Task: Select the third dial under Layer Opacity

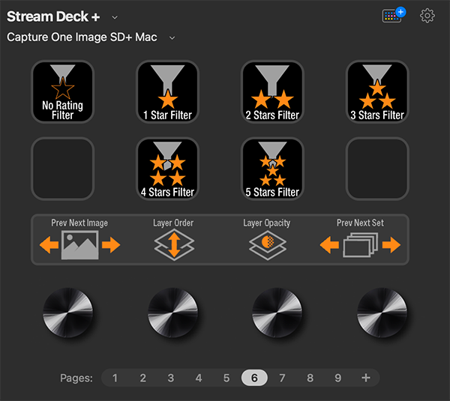Action: coord(277,313)
